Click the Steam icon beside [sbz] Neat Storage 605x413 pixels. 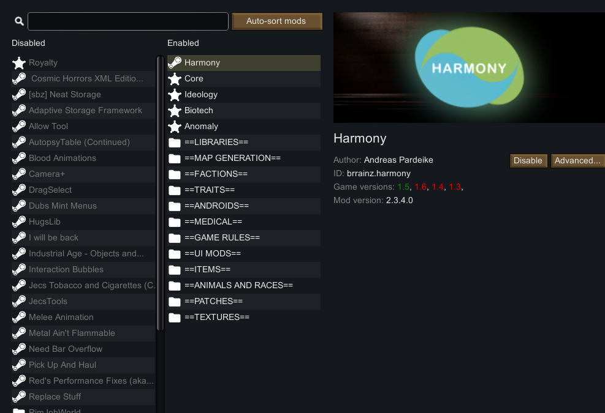pyautogui.click(x=19, y=95)
